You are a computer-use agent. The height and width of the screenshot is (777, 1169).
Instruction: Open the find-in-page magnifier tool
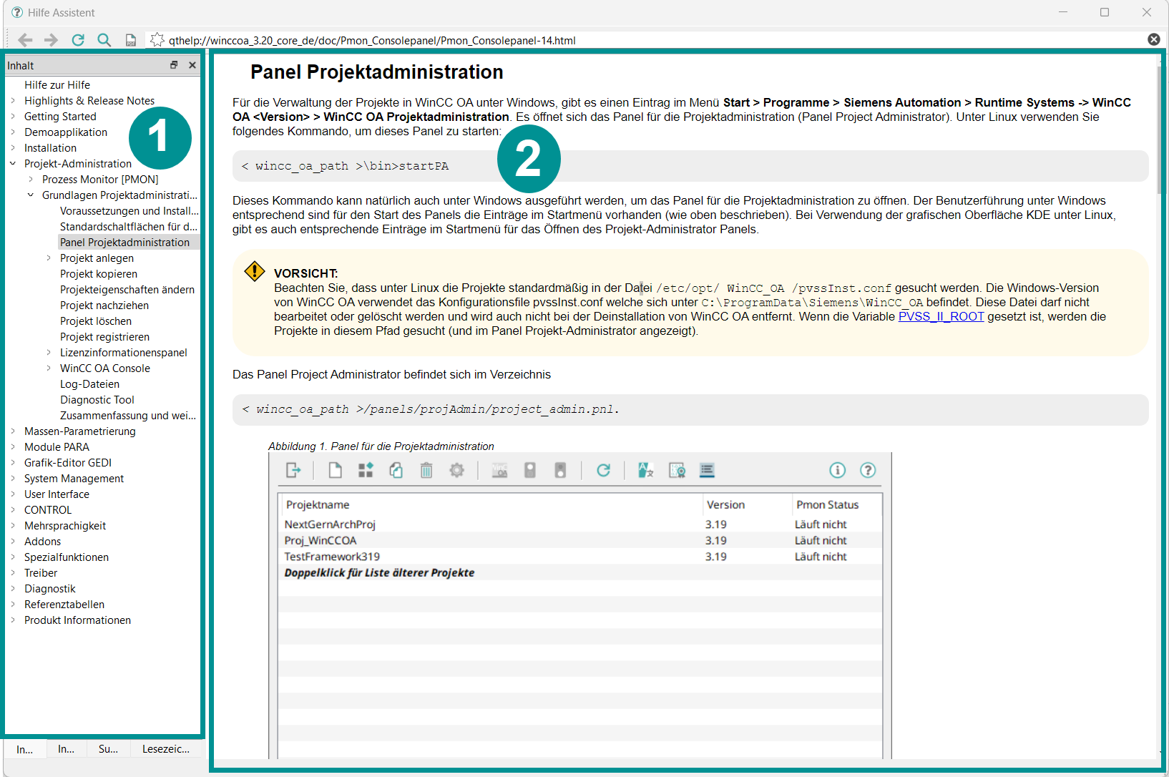pyautogui.click(x=104, y=40)
